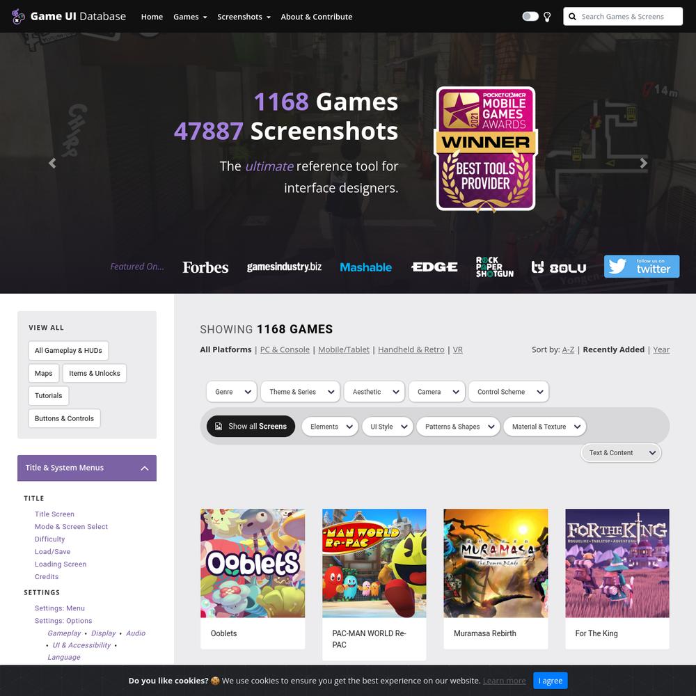Image resolution: width=696 pixels, height=696 pixels.
Task: Click the Forbes logo
Action: tap(205, 267)
